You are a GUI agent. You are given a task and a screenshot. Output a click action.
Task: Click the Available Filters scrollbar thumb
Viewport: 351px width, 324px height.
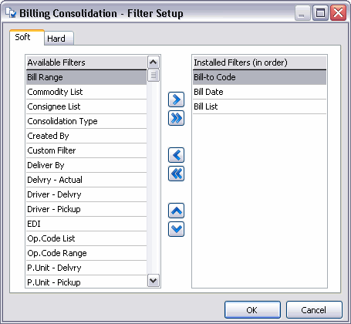[x=154, y=76]
